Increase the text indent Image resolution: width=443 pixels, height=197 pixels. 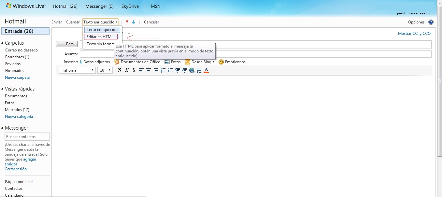185,70
